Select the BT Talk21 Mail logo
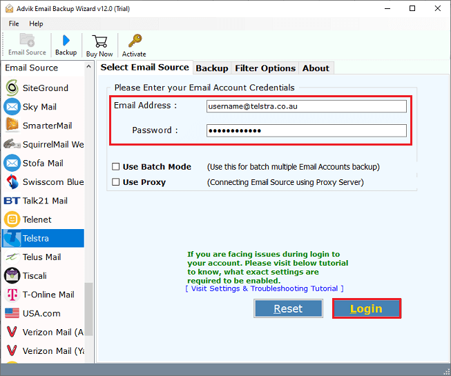The image size is (451, 376). click(12, 201)
